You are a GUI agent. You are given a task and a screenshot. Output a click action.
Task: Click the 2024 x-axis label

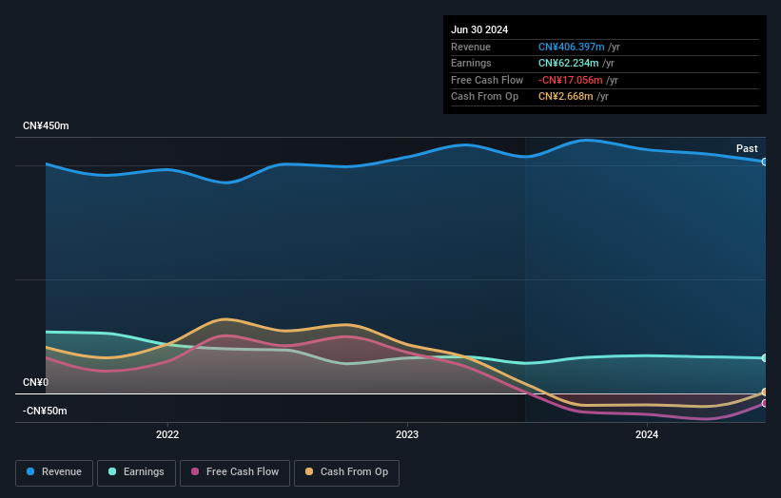click(647, 434)
